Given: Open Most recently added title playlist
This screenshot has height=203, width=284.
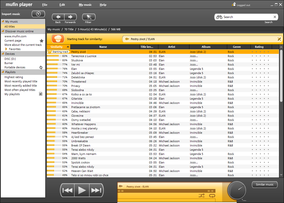Looking at the screenshot, I should coord(21,86).
